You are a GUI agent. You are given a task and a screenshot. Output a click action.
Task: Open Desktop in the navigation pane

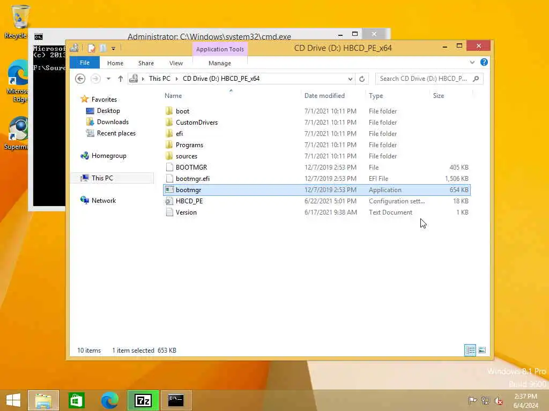tap(108, 111)
